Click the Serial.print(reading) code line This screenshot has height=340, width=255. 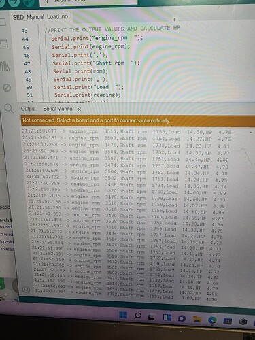pos(88,95)
